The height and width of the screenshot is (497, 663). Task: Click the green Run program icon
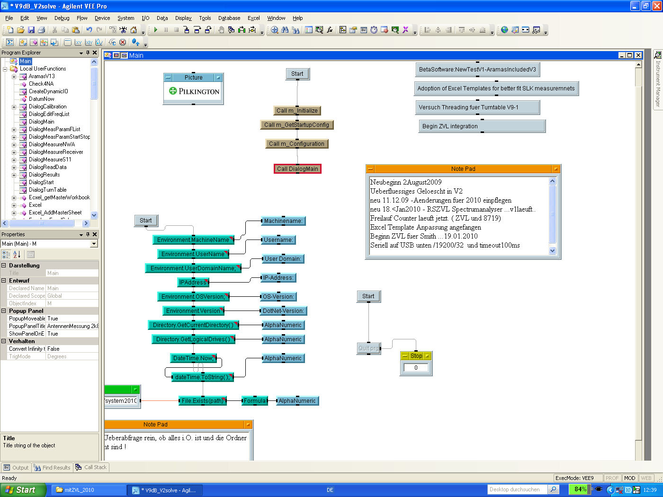coord(155,30)
